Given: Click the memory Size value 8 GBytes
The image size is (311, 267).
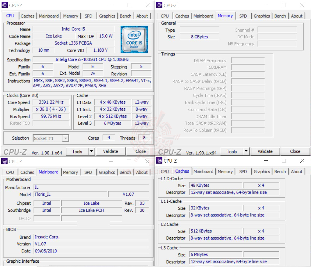Looking at the screenshot, I should pos(199,37).
